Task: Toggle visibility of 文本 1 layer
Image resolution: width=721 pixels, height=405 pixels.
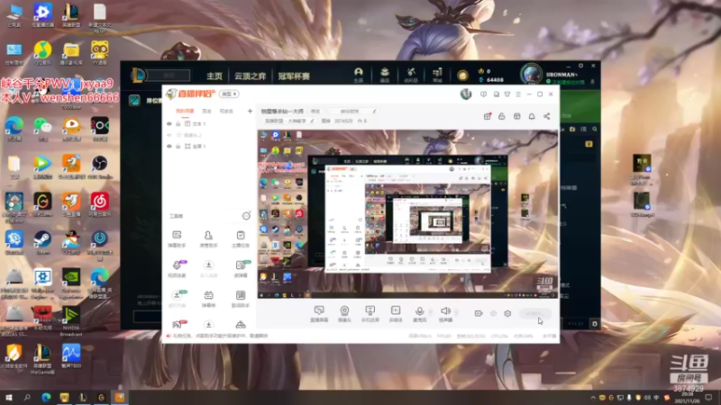Action: pos(169,124)
